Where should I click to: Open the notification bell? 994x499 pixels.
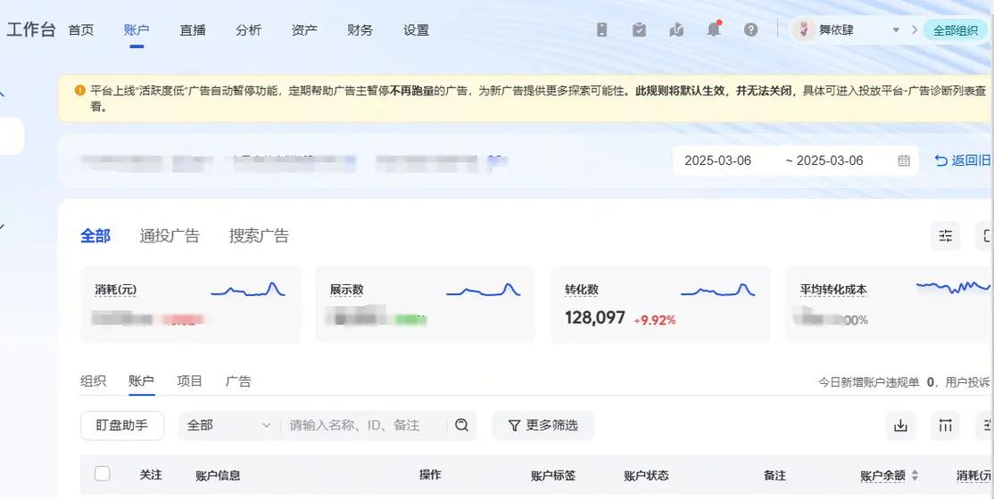point(714,29)
